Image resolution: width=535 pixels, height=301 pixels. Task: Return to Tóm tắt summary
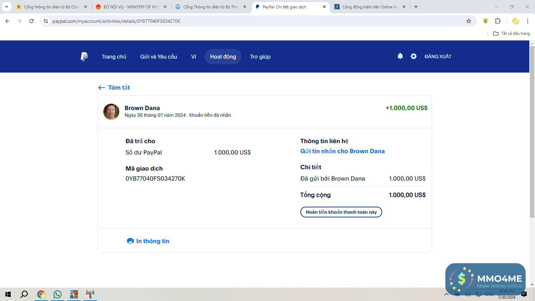pyautogui.click(x=119, y=88)
